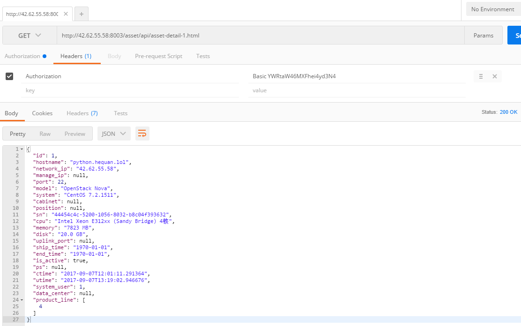Screen dimensions: 521x326
Task: Open the GET method dropdown
Action: point(30,35)
